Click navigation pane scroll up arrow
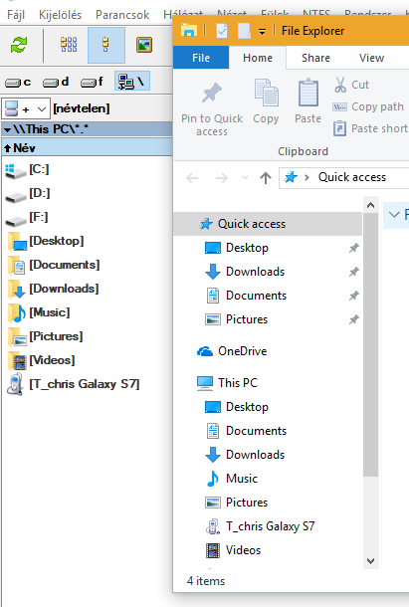Screen dimensions: 409x607 coord(370,205)
